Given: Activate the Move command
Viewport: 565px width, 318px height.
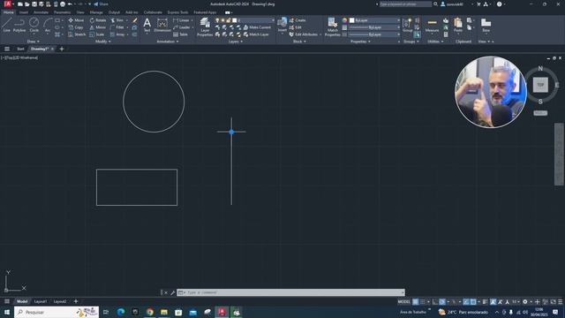Looking at the screenshot, I should (x=76, y=20).
